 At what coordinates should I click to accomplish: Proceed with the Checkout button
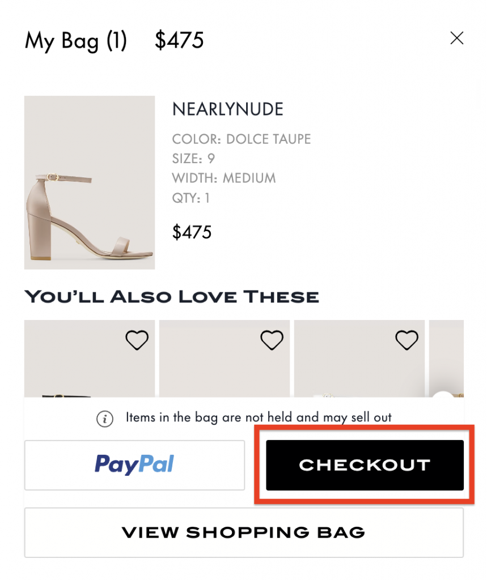365,465
